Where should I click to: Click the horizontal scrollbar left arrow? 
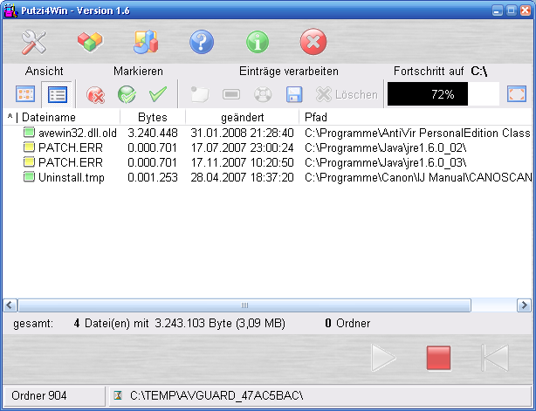(x=10, y=305)
